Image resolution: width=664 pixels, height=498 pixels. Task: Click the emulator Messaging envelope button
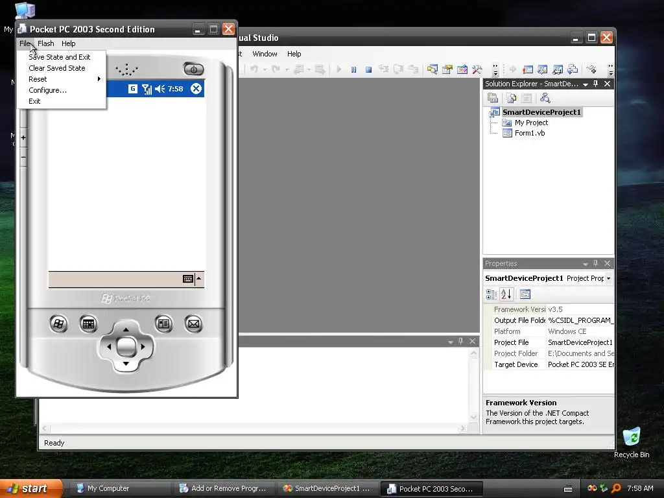(x=193, y=324)
